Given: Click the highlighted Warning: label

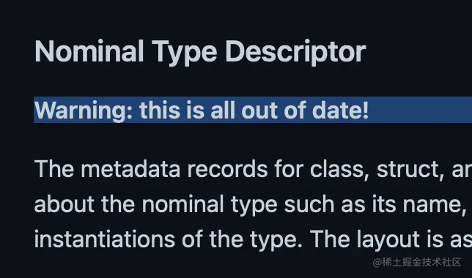Looking at the screenshot, I should coord(84,110).
